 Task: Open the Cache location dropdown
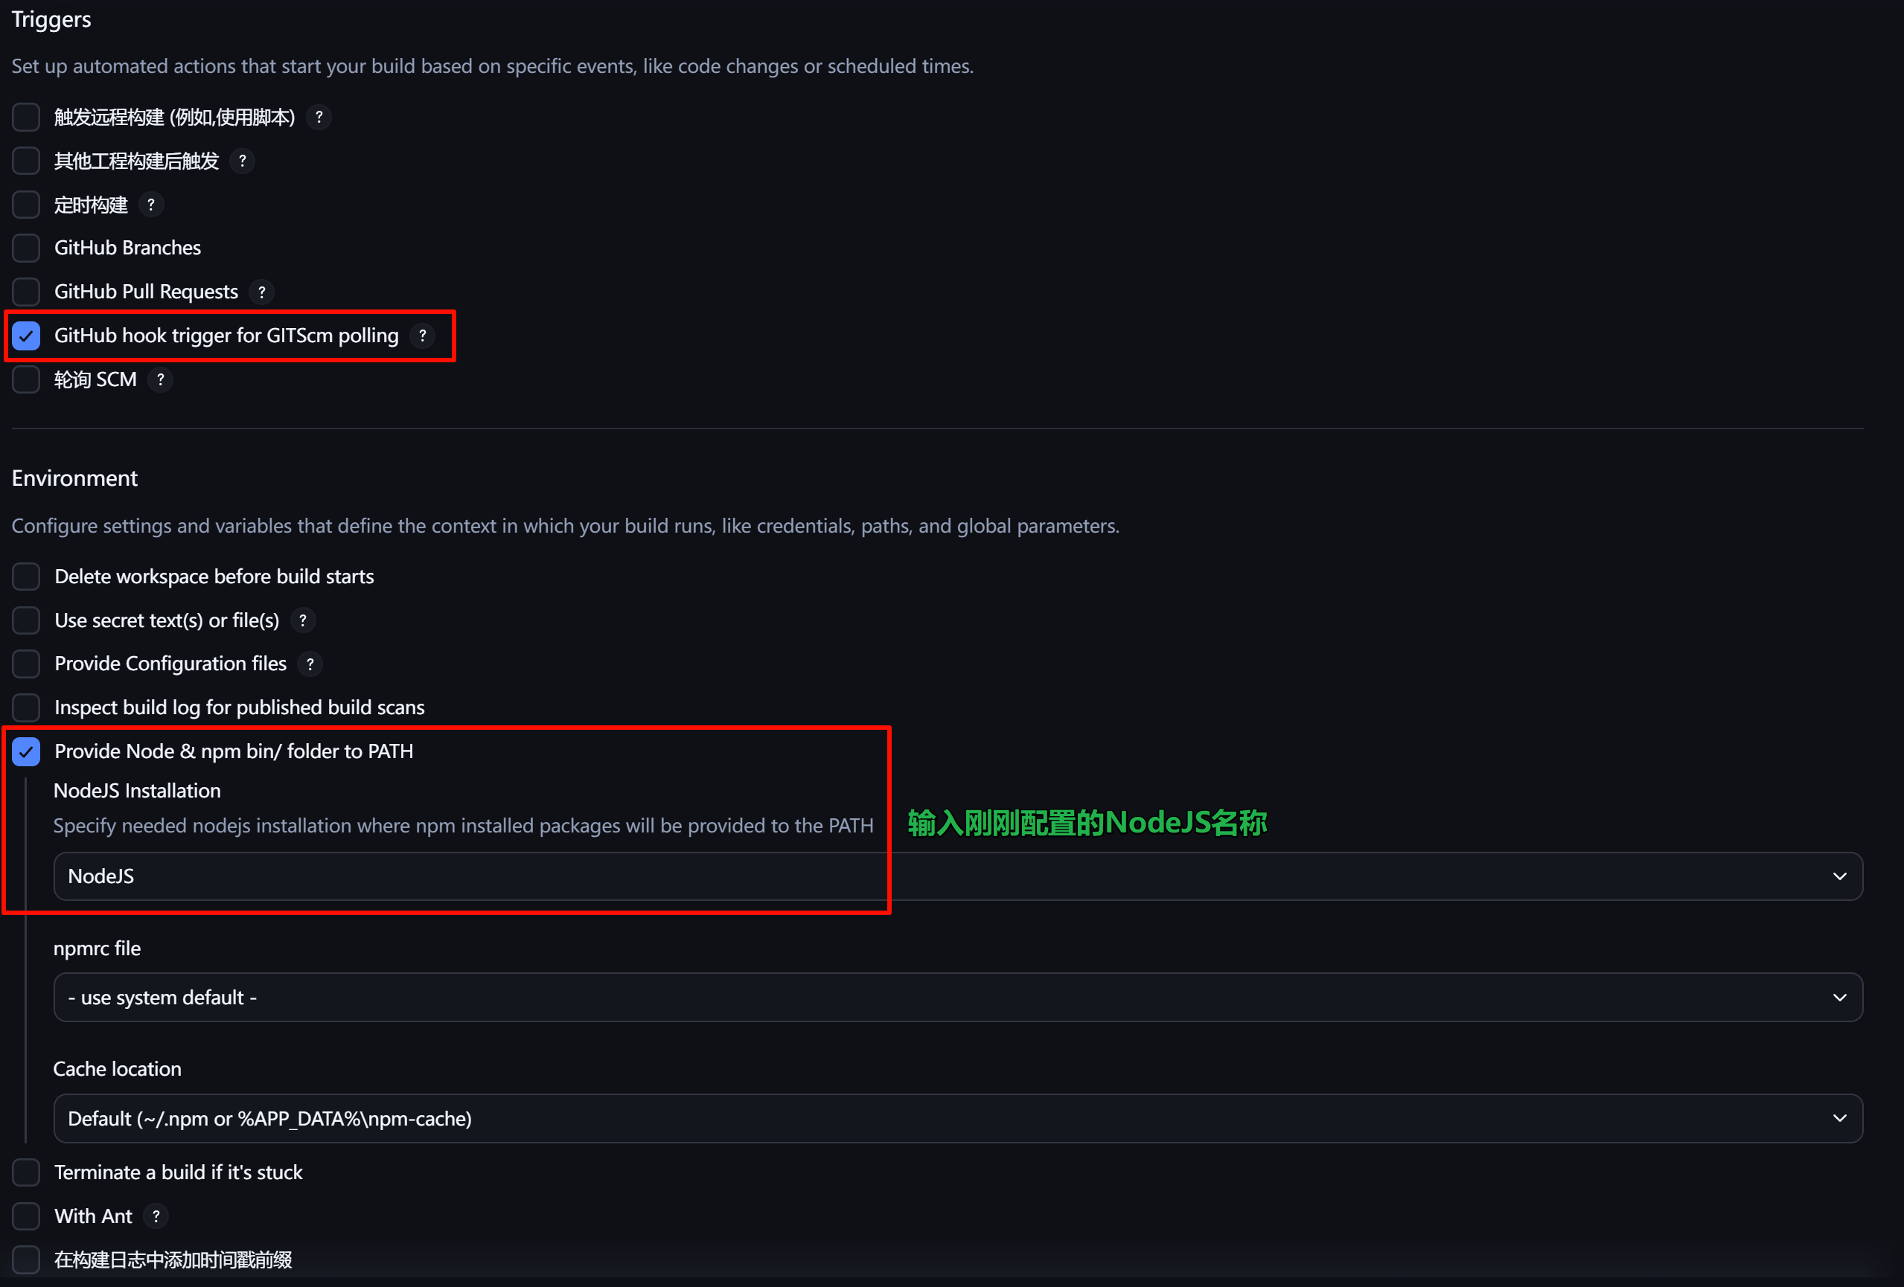(957, 1119)
